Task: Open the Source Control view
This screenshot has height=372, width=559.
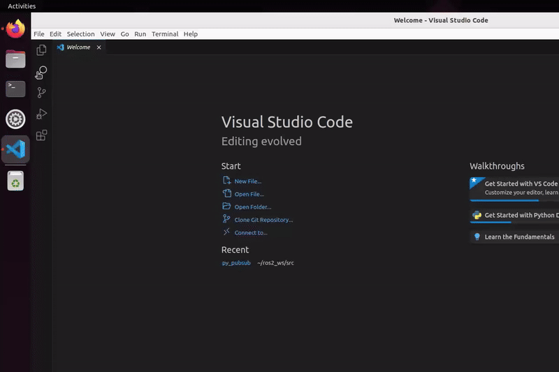Action: 41,93
